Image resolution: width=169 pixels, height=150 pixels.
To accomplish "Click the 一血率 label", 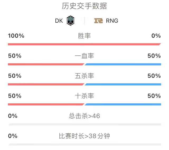I will [84, 56].
